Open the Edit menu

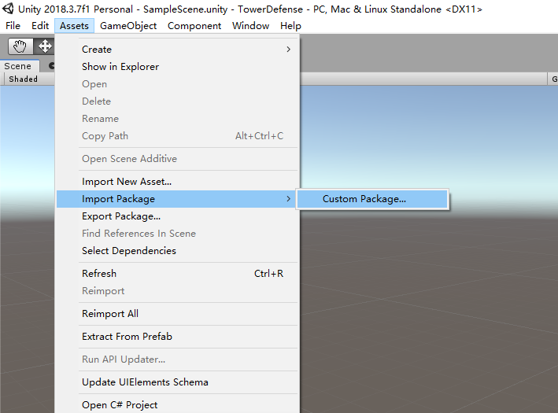click(40, 26)
